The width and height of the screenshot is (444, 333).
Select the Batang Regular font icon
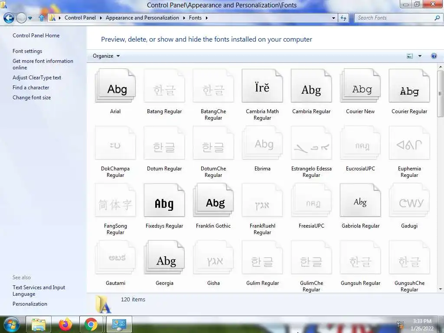(164, 85)
